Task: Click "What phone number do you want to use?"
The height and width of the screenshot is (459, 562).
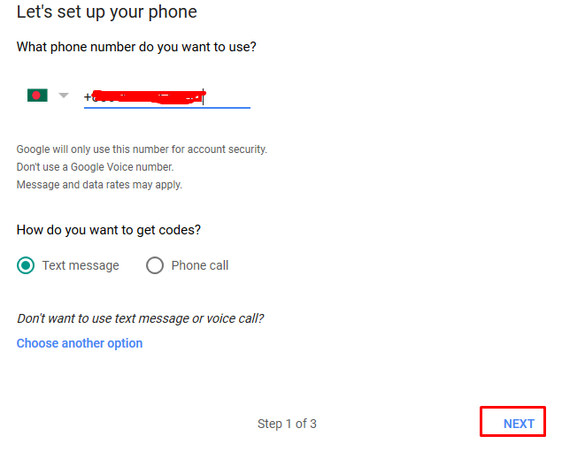Action: tap(136, 46)
